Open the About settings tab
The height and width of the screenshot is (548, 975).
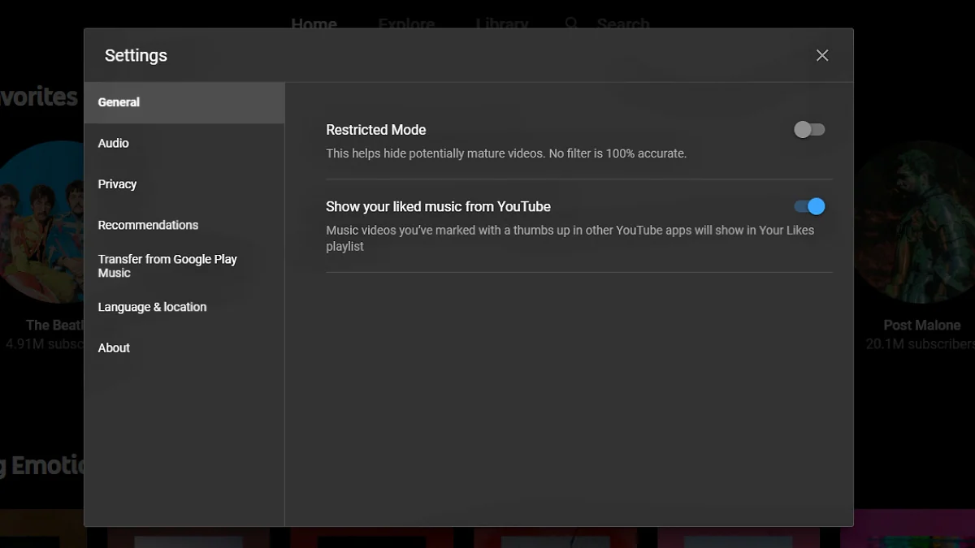(184, 347)
